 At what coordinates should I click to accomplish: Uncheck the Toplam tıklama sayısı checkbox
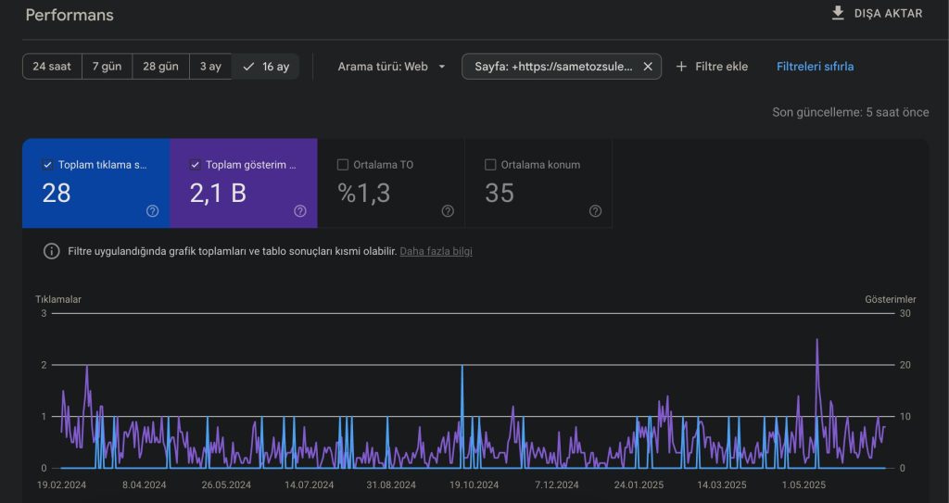pos(47,165)
